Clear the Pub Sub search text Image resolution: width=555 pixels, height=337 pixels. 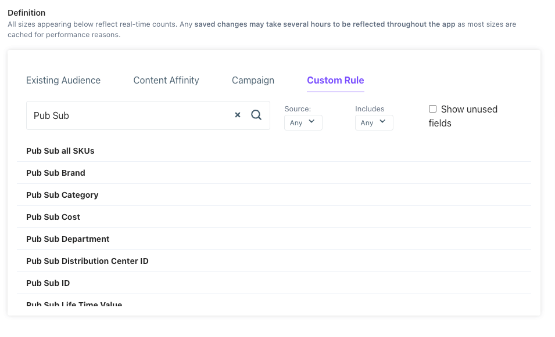pos(238,115)
